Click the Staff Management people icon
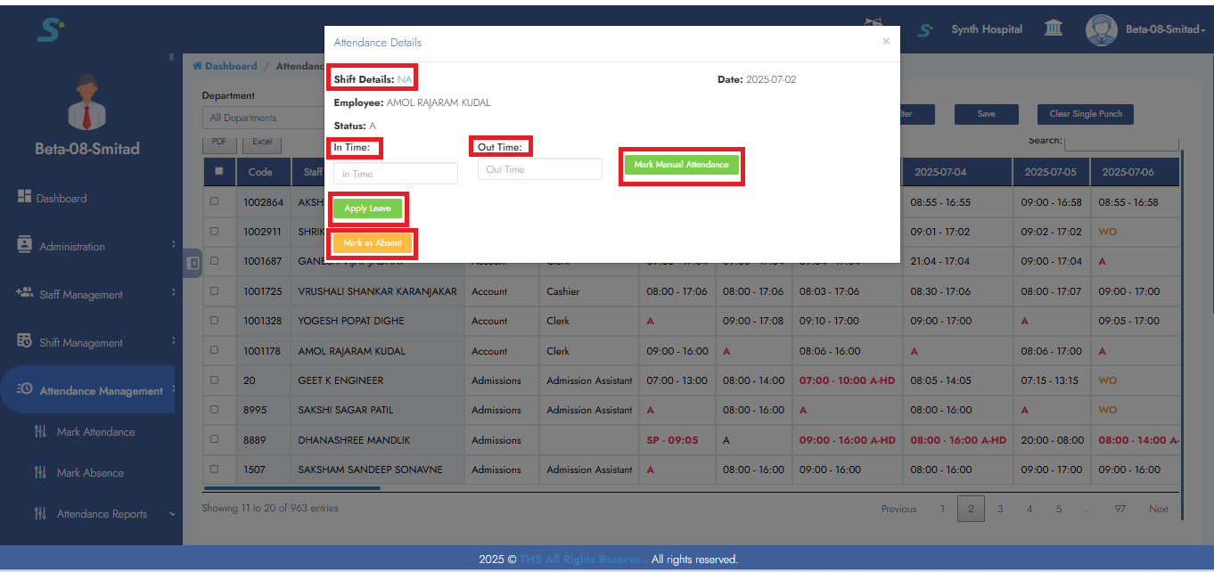 coord(25,293)
